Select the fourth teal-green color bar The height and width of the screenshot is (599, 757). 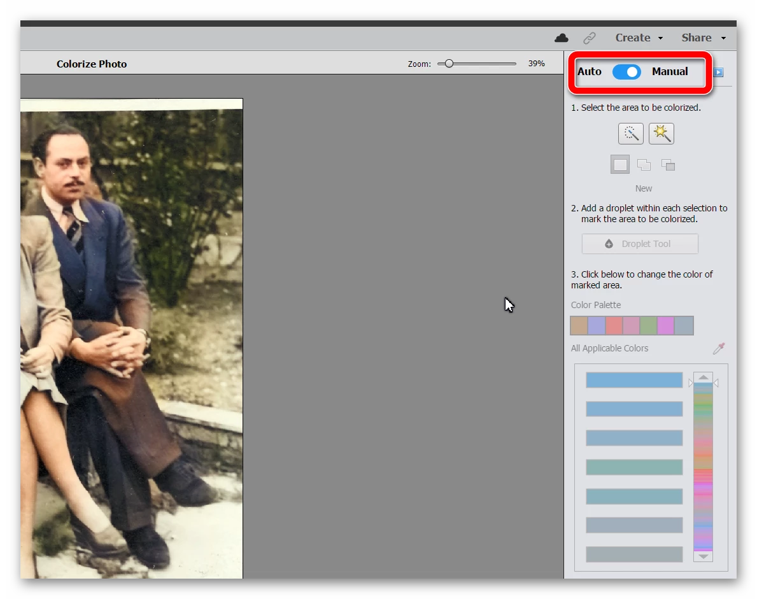pyautogui.click(x=634, y=467)
